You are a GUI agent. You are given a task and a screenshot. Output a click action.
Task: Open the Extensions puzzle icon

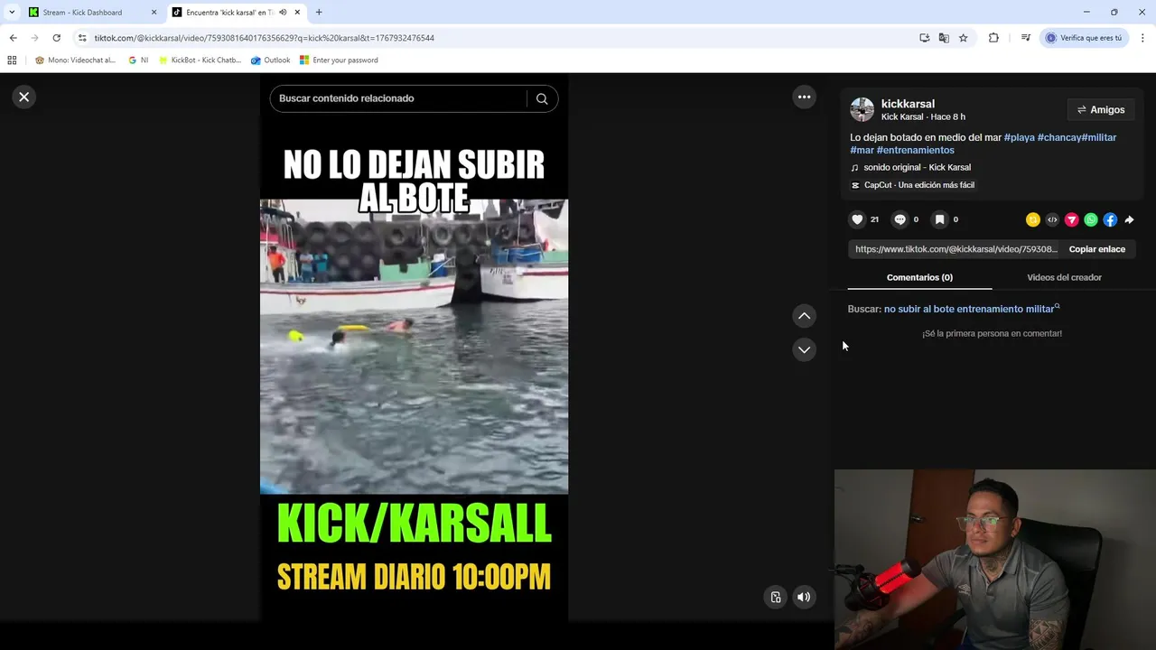[x=993, y=38]
